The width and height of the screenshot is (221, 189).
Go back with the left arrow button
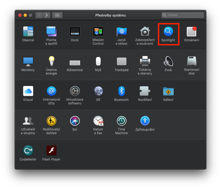[39, 15]
